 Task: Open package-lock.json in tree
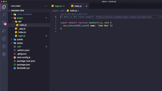point(26,61)
